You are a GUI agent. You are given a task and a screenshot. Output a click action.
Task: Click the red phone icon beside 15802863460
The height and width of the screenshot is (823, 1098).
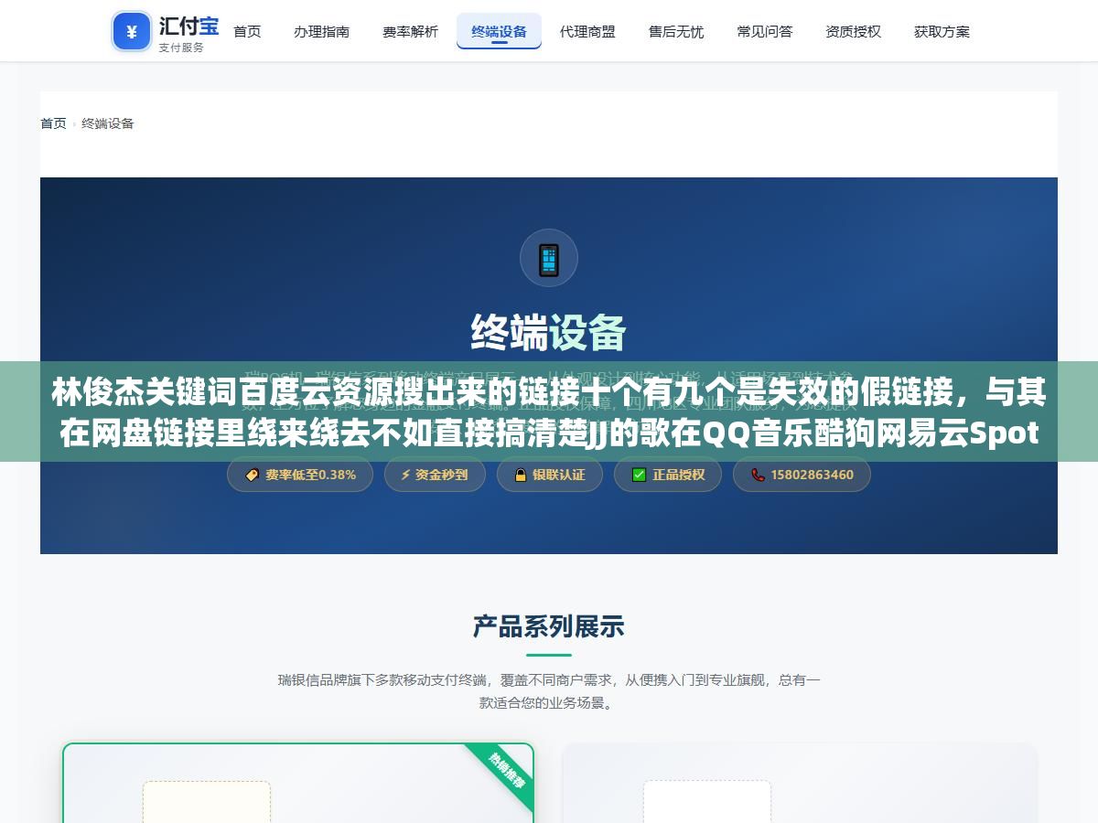coord(758,475)
